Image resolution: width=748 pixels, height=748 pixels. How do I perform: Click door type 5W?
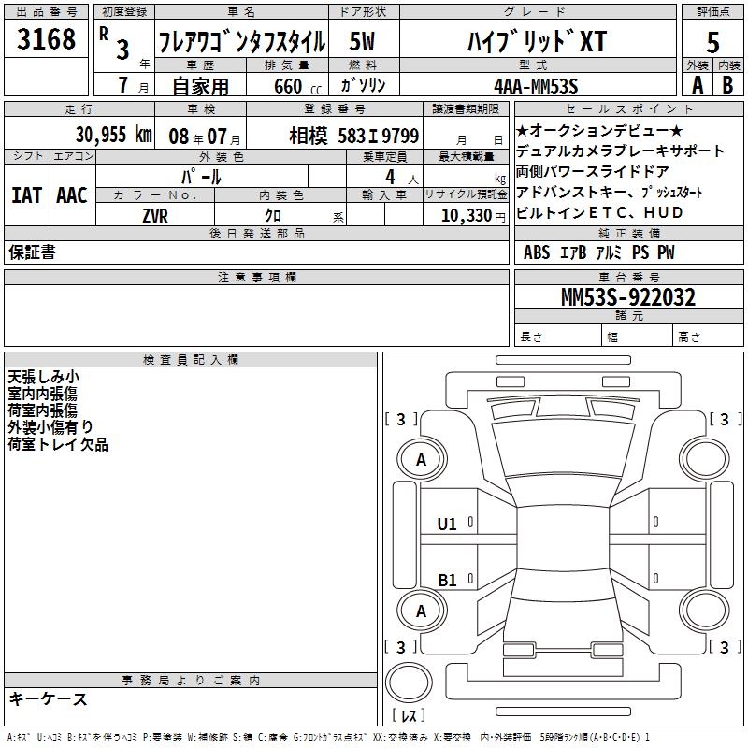pos(363,41)
